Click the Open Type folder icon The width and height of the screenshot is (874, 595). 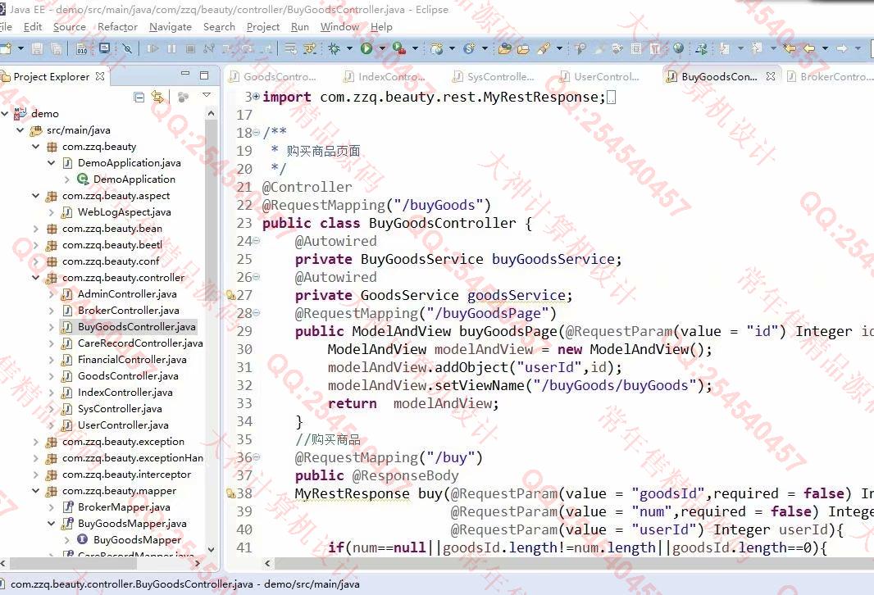point(504,49)
